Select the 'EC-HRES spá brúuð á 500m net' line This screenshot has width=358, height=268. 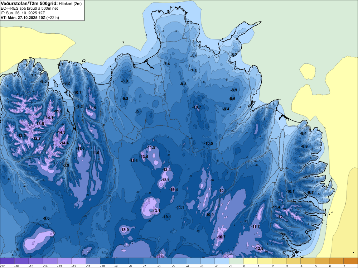[x=29, y=9]
